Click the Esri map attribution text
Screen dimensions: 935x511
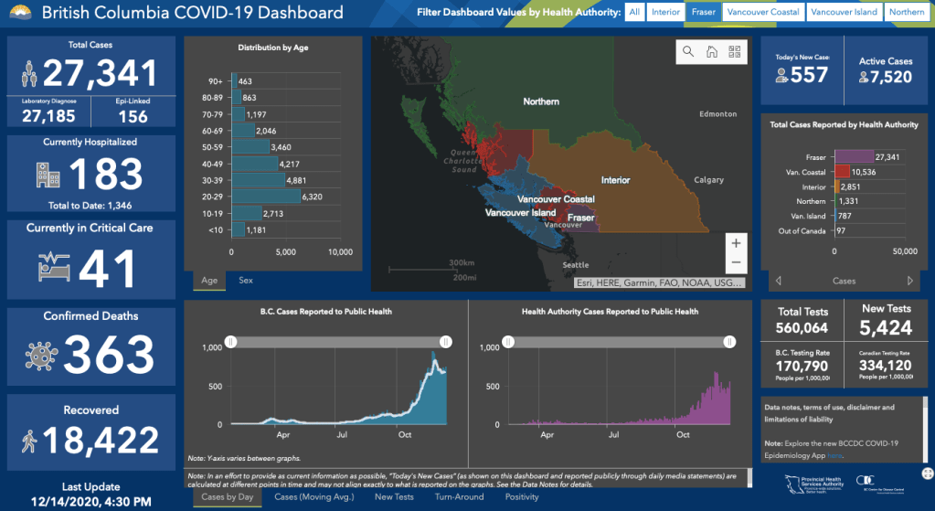659,283
